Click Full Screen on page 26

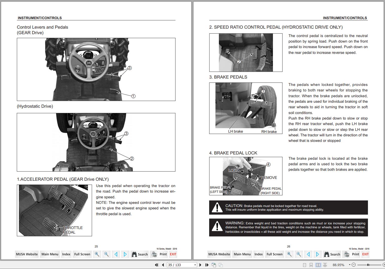coord(275,254)
